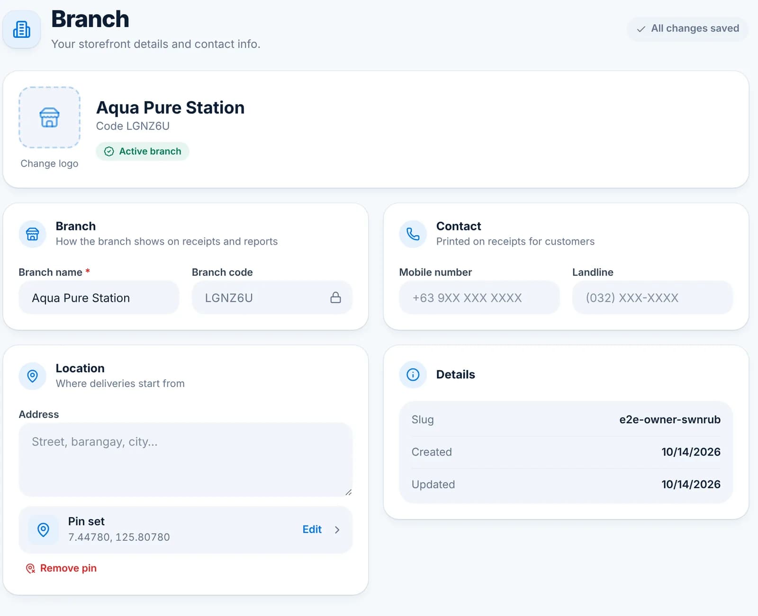Click the Created date 10/14/2026

pyautogui.click(x=691, y=452)
